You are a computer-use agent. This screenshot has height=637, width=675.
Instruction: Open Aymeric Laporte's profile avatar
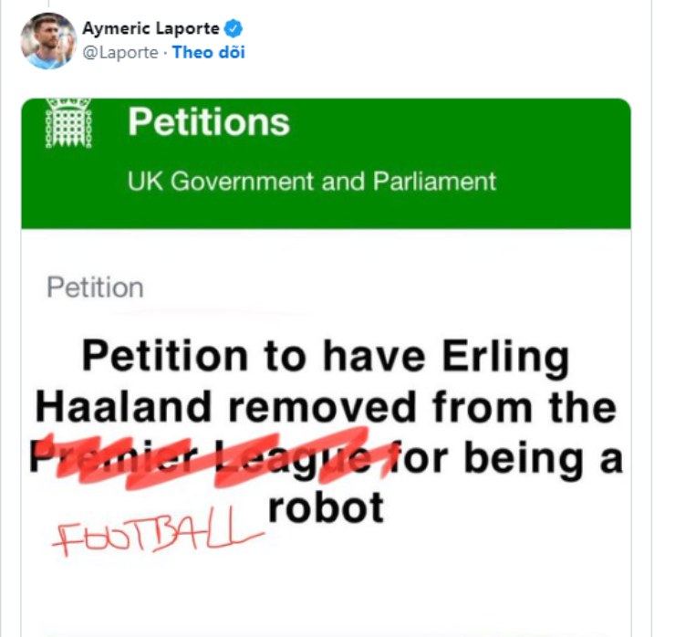click(x=48, y=41)
